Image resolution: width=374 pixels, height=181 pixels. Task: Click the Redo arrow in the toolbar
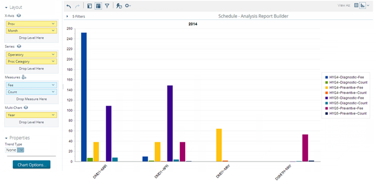(77, 6)
